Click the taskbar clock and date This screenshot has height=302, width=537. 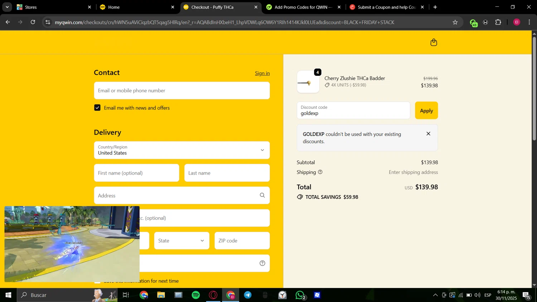(x=506, y=295)
